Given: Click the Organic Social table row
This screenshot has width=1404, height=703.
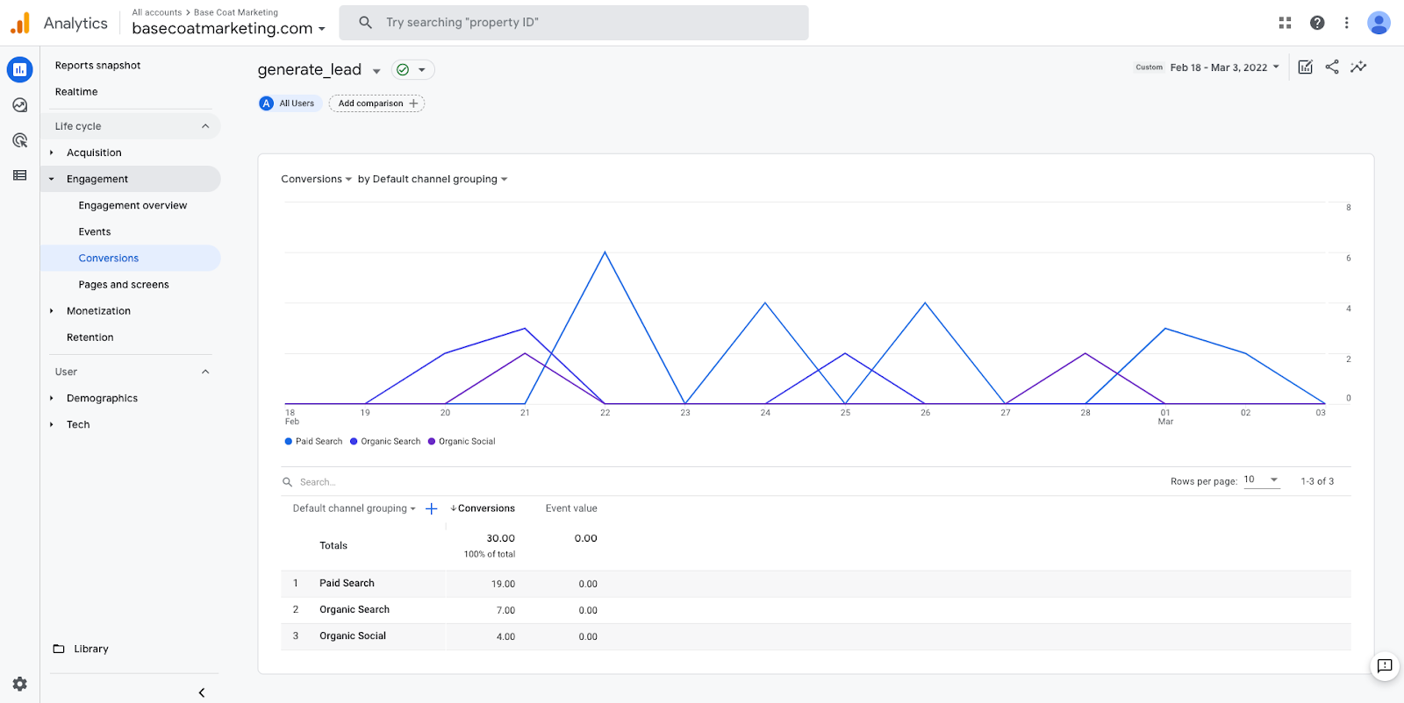Looking at the screenshot, I should (x=815, y=636).
